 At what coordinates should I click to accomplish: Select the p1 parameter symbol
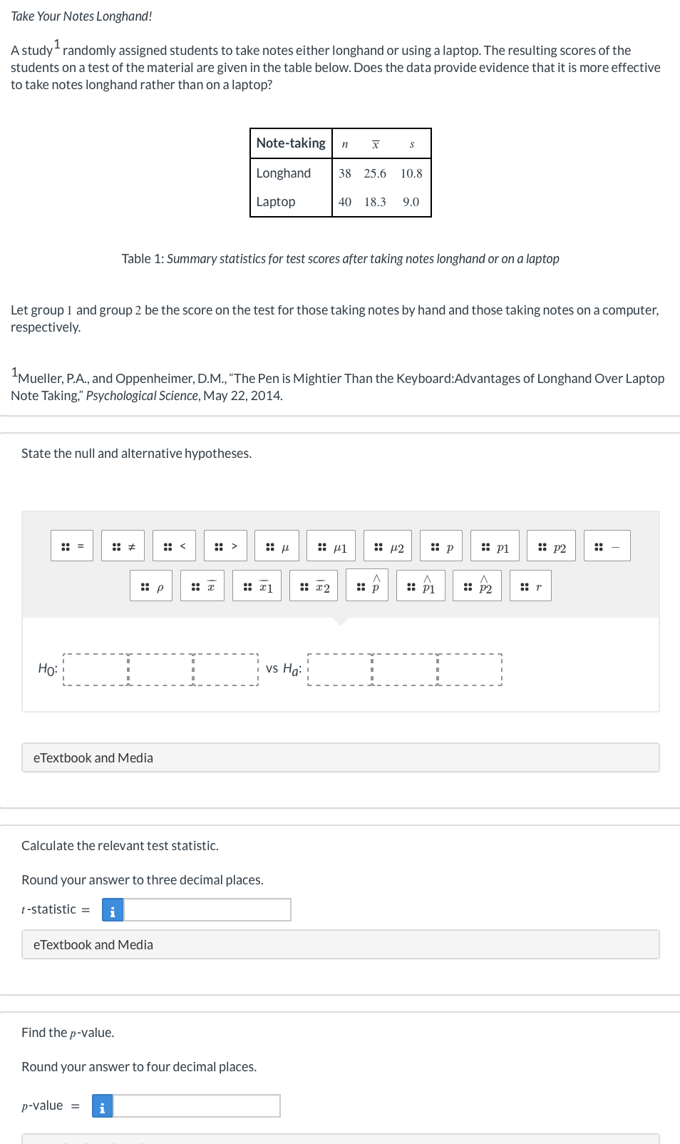[495, 546]
